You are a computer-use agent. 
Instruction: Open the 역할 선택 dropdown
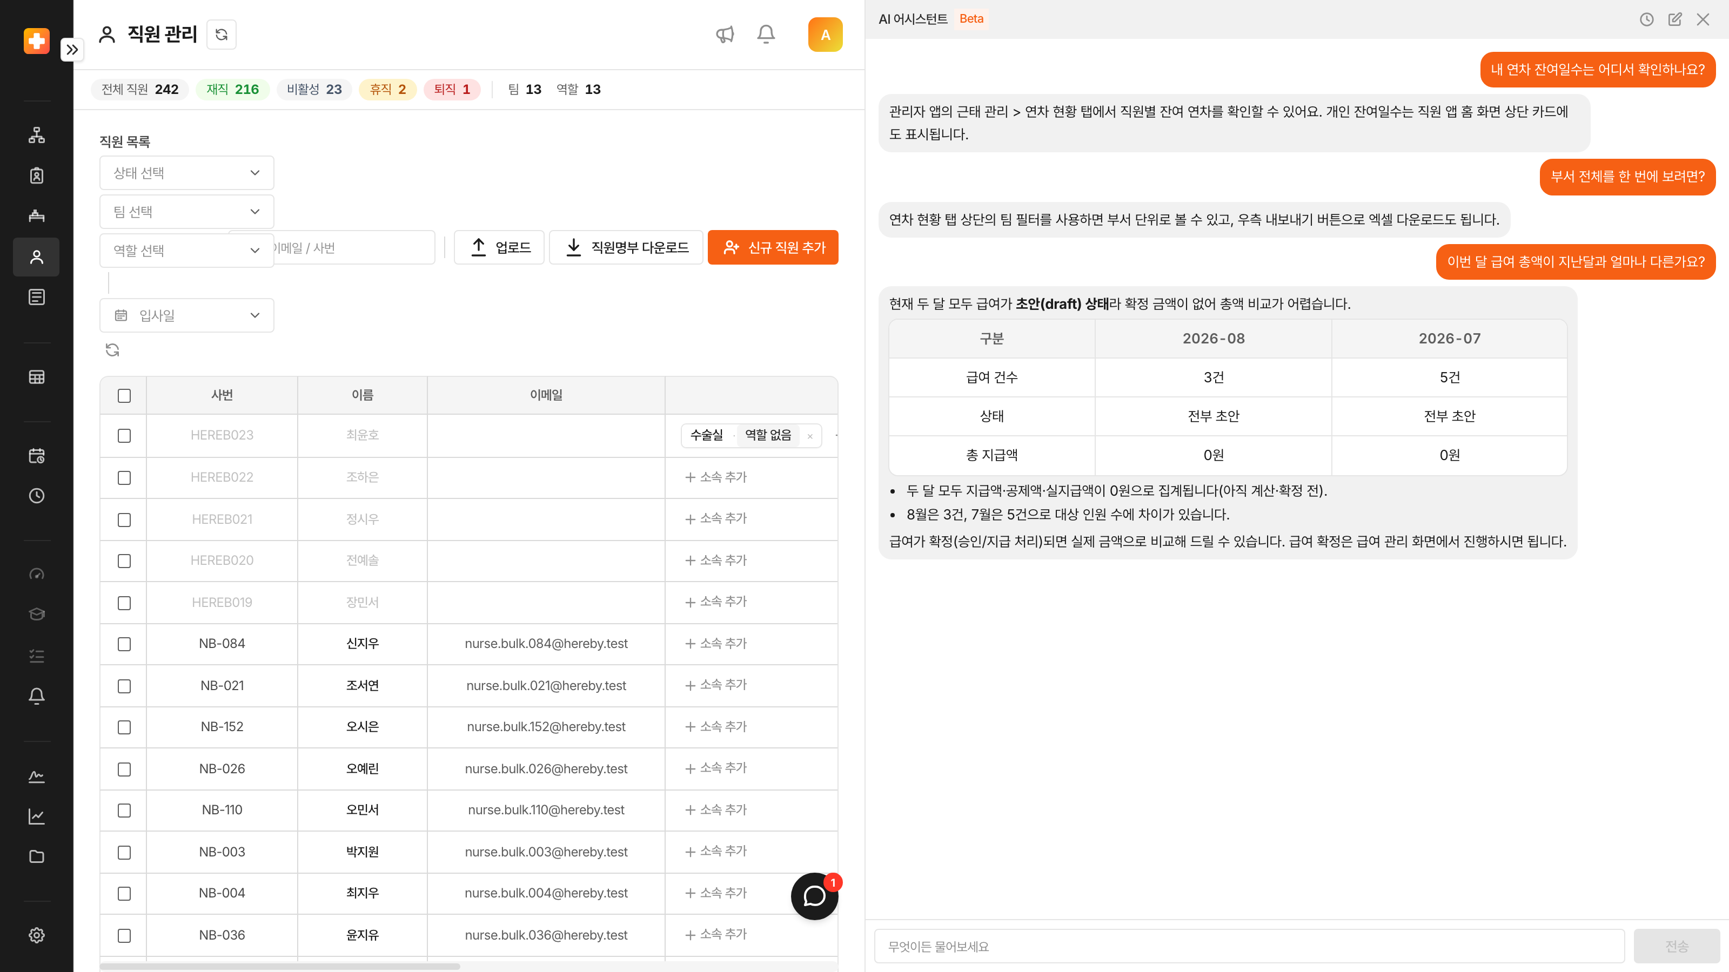point(186,250)
